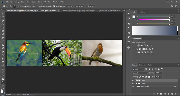This screenshot has height=96, width=180.
Task: Open the Opacity slider dropdown arrow
Action: point(161,73)
